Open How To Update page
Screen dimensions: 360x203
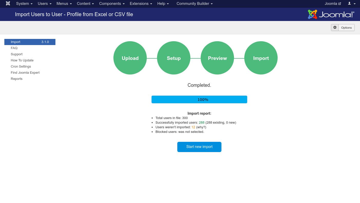tap(22, 60)
